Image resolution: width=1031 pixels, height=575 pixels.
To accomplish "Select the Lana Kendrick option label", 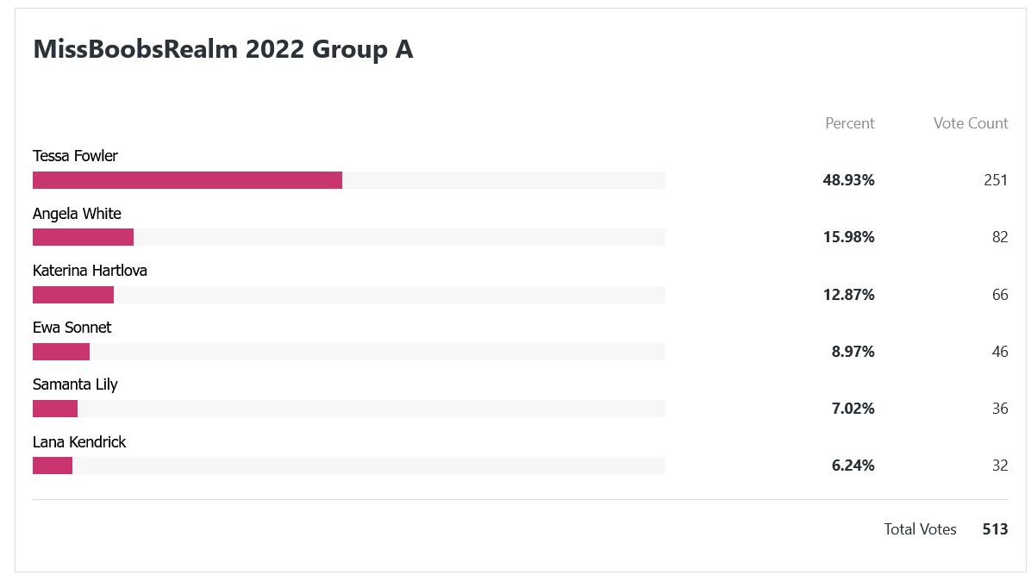I will (79, 442).
